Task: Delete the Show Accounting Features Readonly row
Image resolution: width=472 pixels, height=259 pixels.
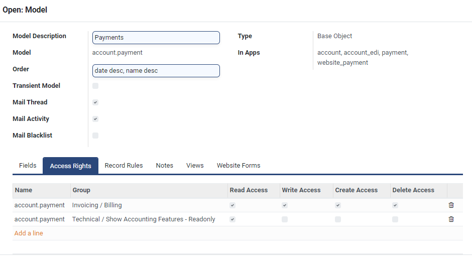Action: point(451,219)
